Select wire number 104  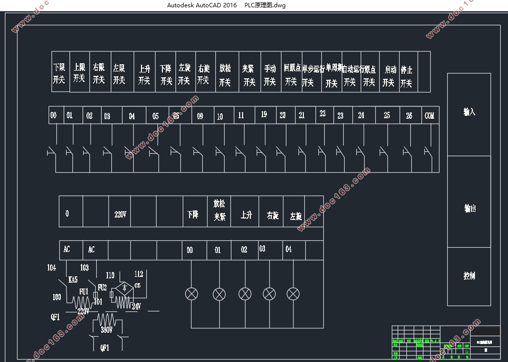tap(52, 268)
